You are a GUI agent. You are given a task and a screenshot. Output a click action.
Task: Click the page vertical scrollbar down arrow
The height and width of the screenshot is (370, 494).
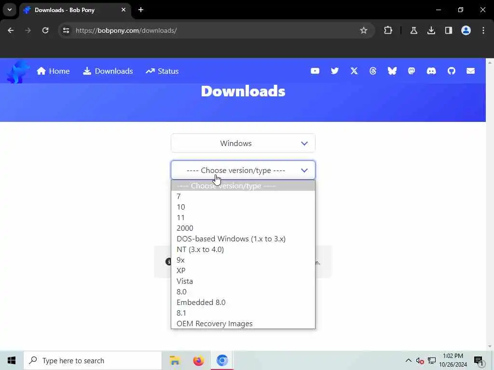[490, 346]
